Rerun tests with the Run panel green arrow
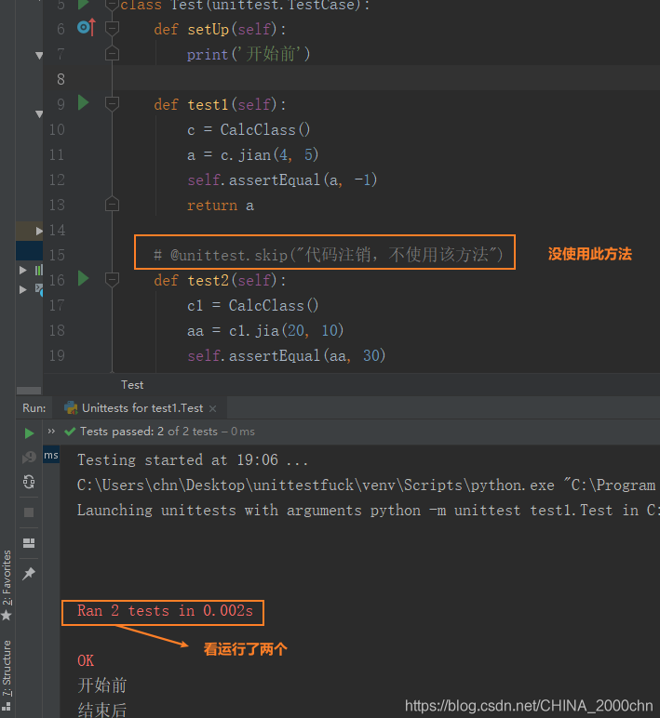This screenshot has width=660, height=718. (x=29, y=433)
